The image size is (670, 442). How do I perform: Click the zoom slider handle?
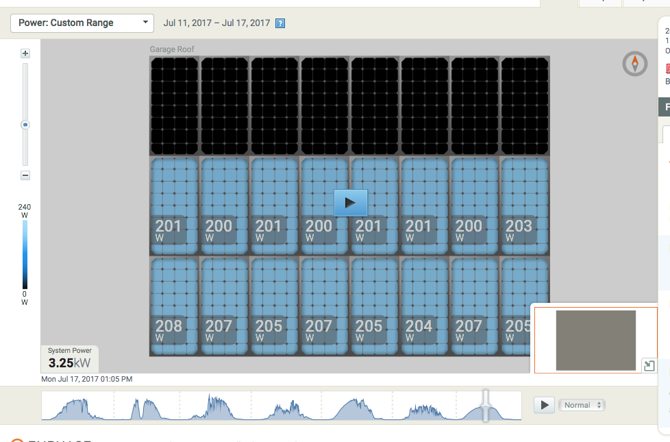click(25, 125)
